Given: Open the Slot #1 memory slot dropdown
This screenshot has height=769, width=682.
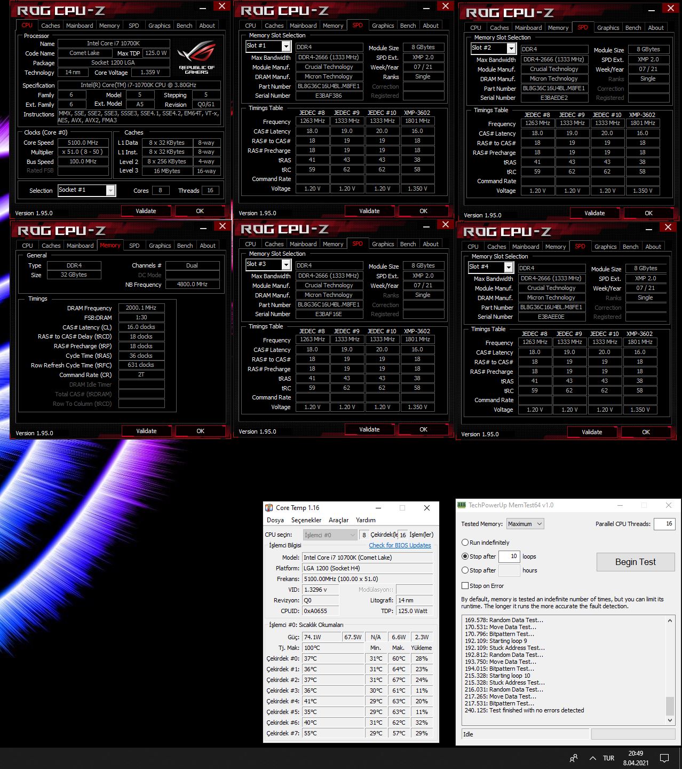Looking at the screenshot, I should (286, 46).
